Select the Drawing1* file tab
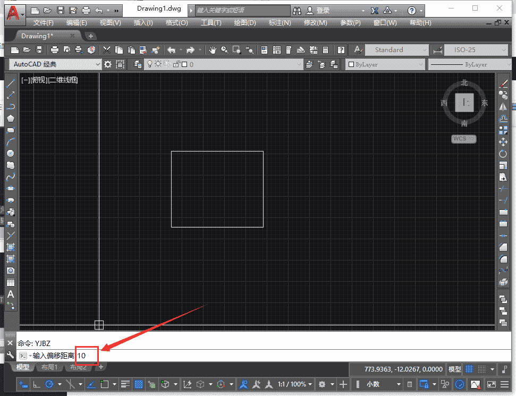This screenshot has height=396, width=516. 37,36
